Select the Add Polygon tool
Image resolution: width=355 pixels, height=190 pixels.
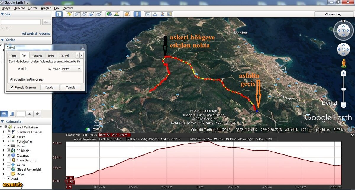pos(77,14)
